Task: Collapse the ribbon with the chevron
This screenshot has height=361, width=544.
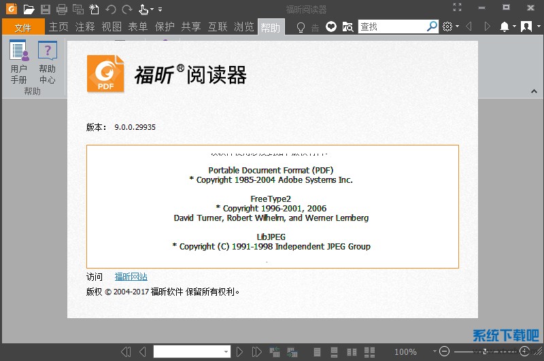Action: [x=534, y=92]
